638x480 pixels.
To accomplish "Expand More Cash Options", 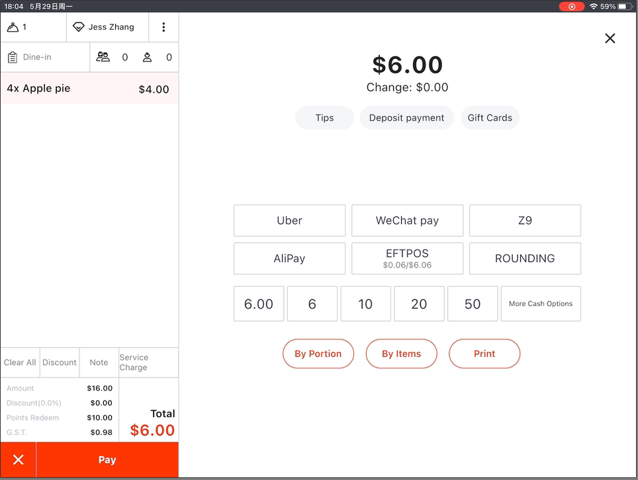I will coord(541,304).
